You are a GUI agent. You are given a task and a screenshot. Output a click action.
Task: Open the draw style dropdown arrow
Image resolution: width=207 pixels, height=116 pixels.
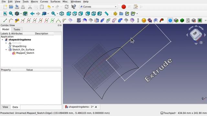coord(21,14)
